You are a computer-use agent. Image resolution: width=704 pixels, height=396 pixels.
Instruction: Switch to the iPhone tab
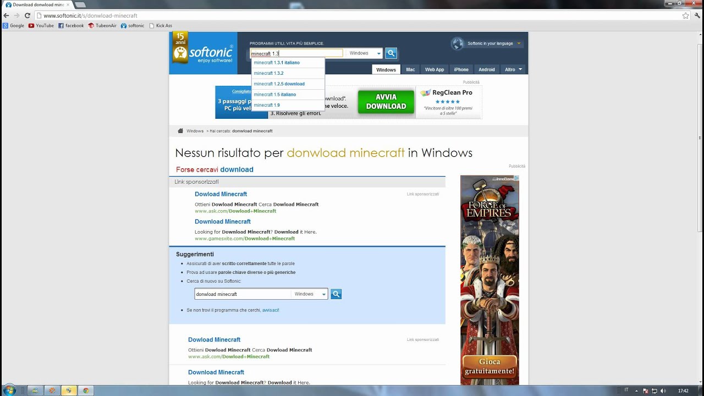pos(461,69)
